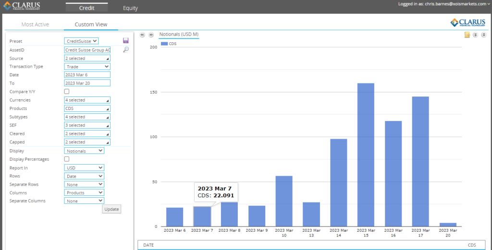
Task: Click the save preset floppy disk icon
Action: (126, 40)
